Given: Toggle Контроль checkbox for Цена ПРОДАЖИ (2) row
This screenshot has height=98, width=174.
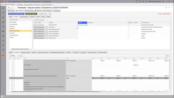Looking at the screenshot, I should click(129, 33).
